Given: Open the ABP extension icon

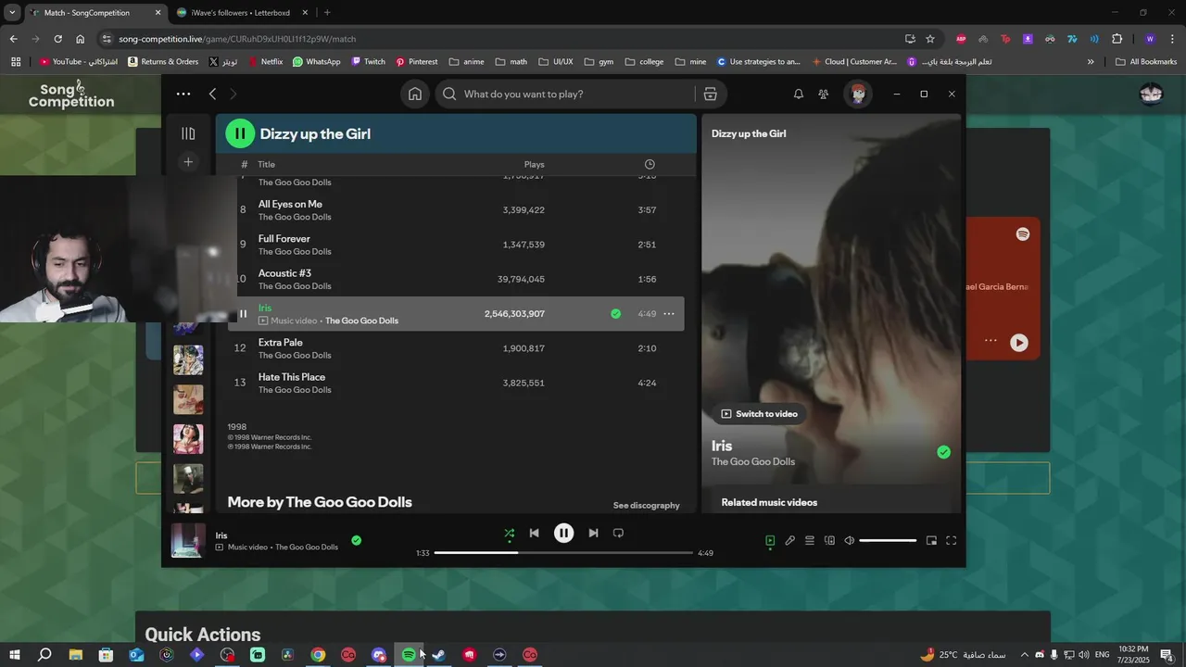Looking at the screenshot, I should click(961, 39).
